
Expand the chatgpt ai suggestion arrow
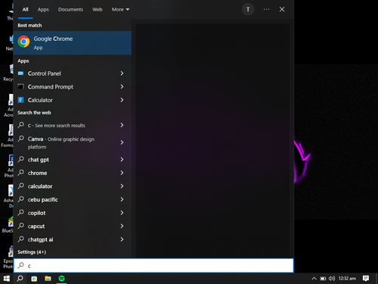point(122,239)
